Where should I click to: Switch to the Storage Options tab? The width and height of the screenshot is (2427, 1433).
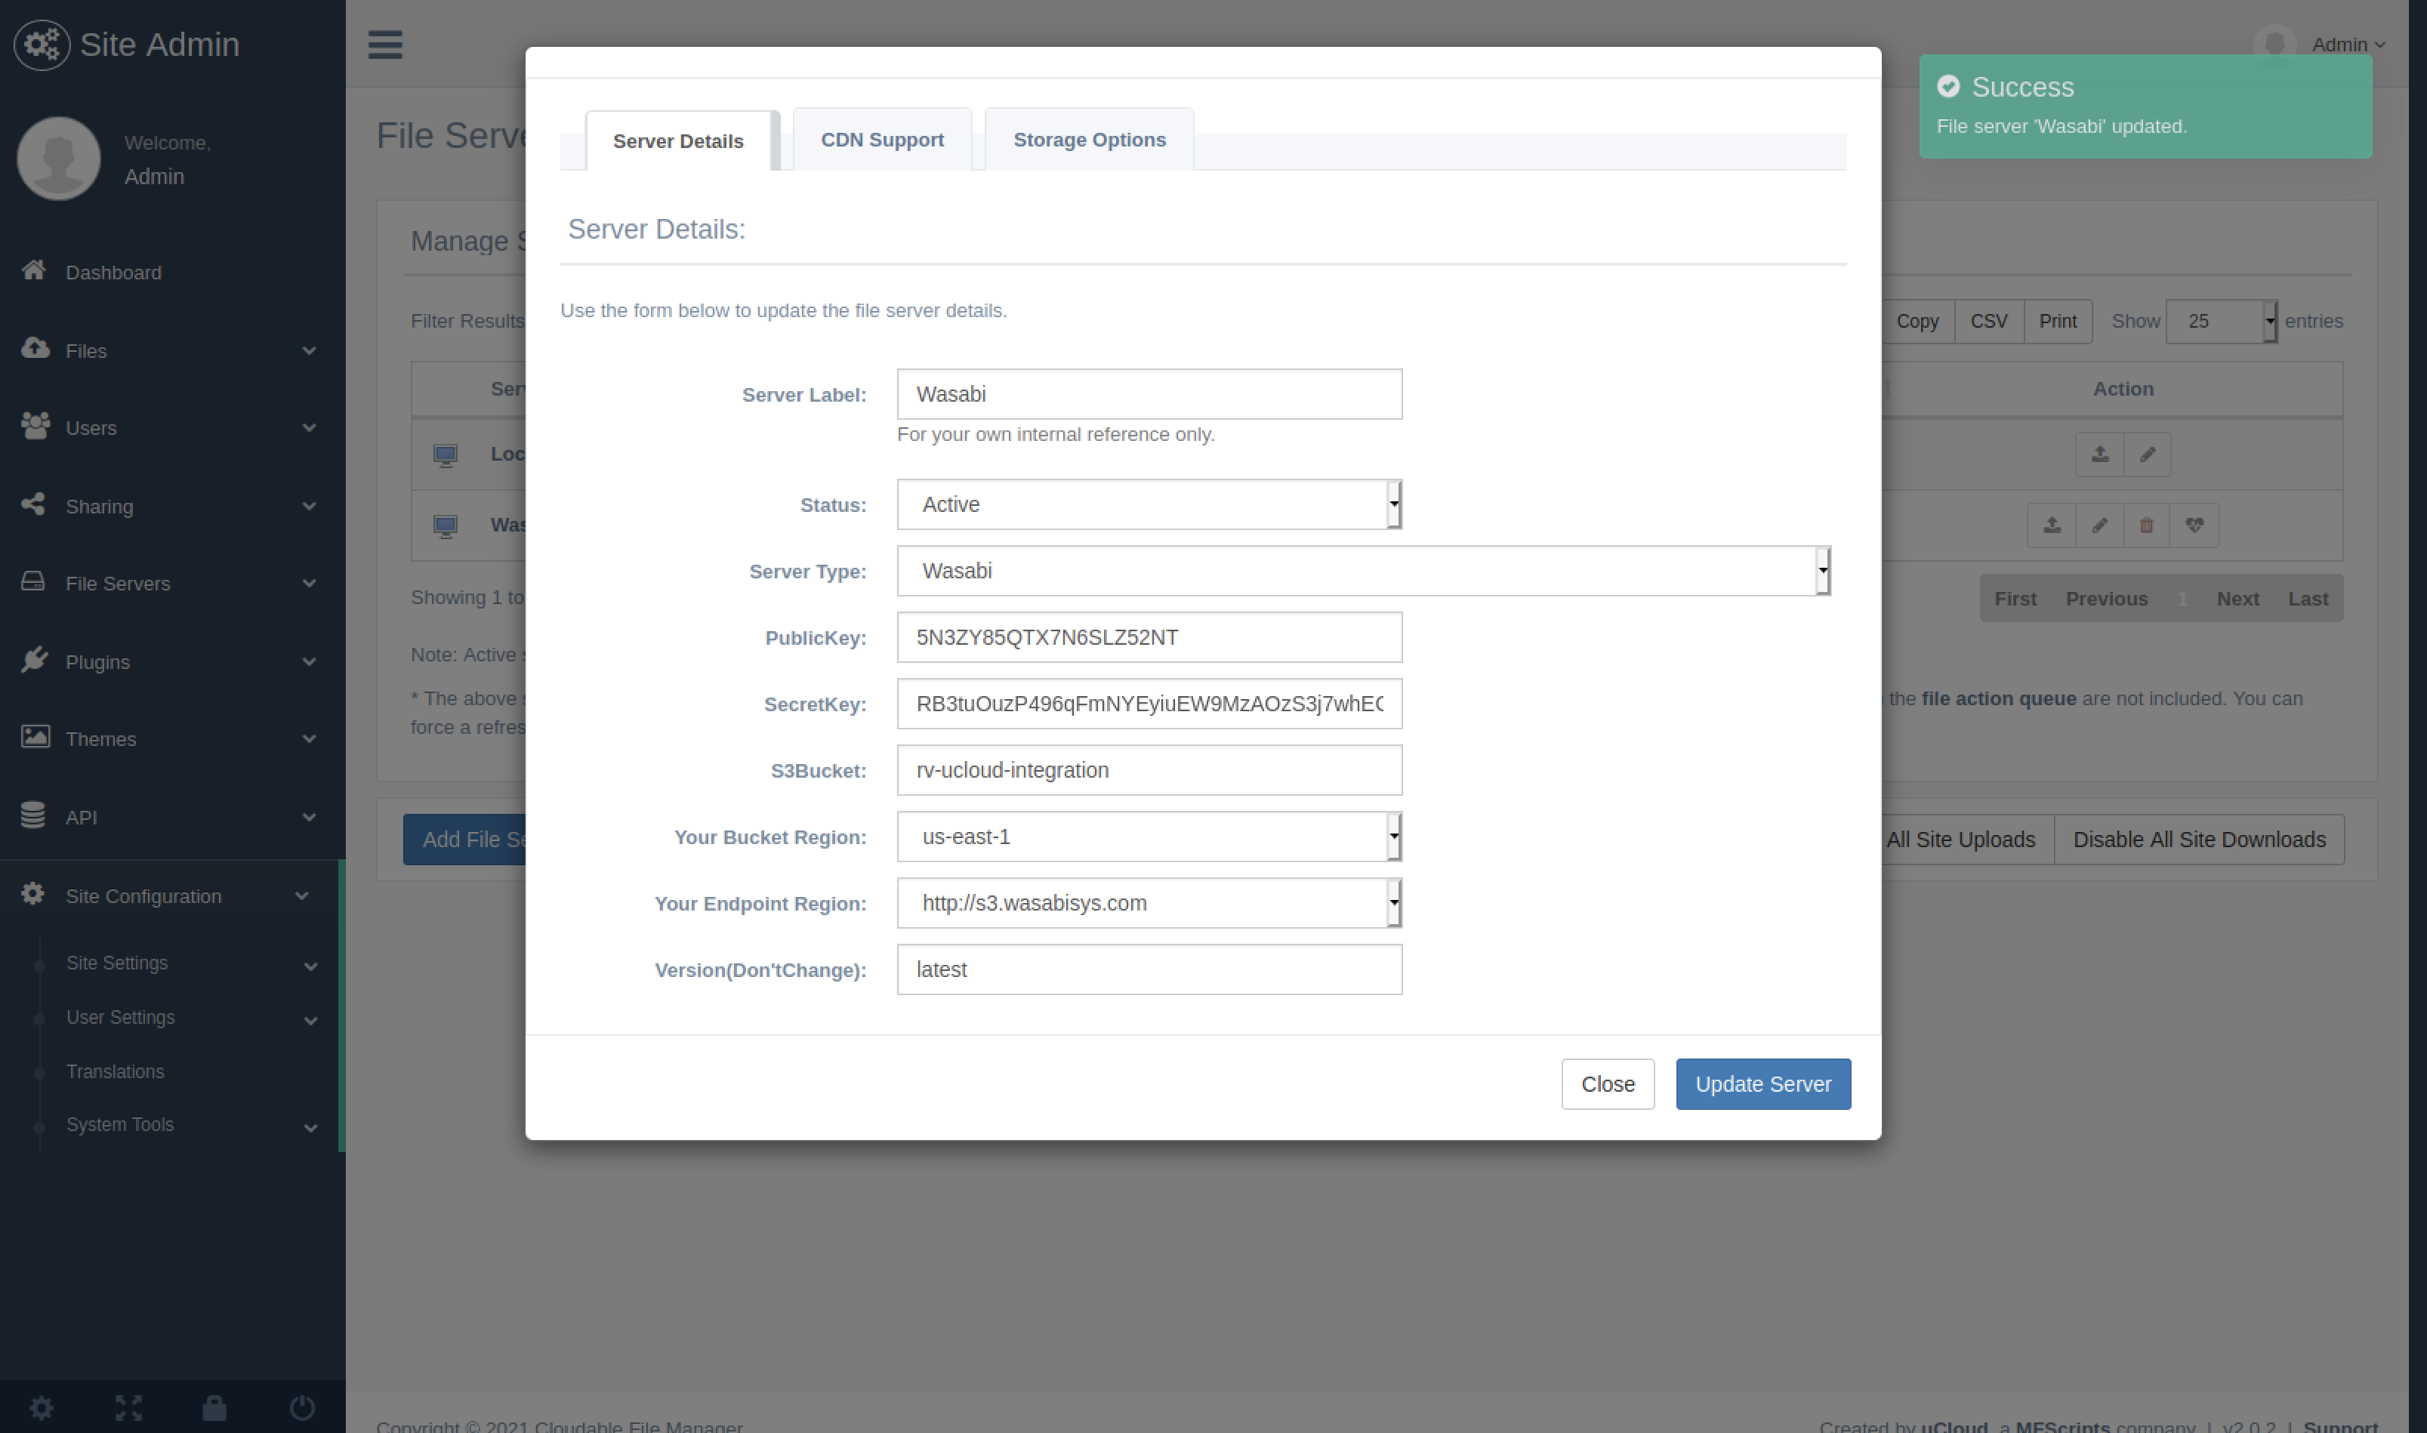(1090, 139)
